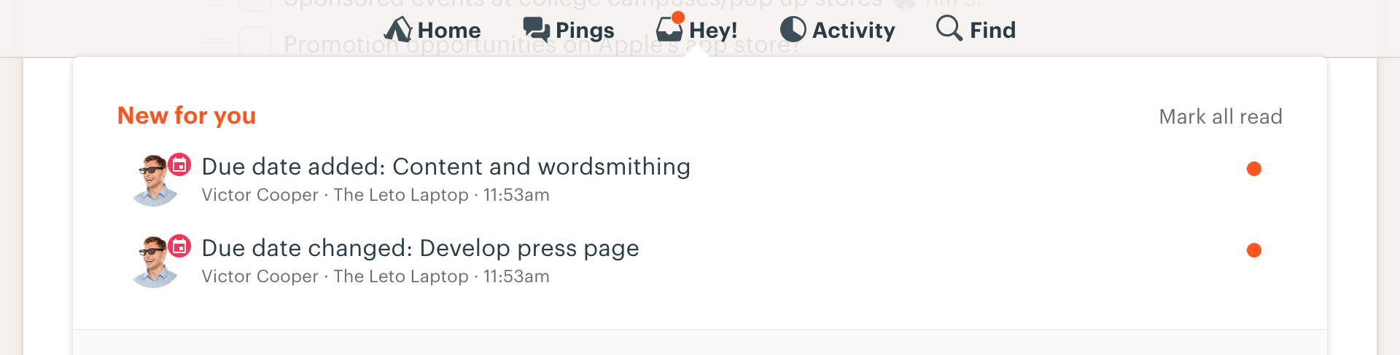The image size is (1400, 355).
Task: Click Victor Cooper's avatar beside the Due date changed notification
Action: pos(155,263)
